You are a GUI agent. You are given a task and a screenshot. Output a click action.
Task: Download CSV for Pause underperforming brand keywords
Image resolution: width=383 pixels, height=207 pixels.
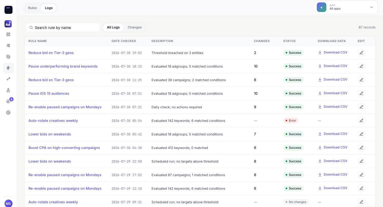(x=333, y=66)
